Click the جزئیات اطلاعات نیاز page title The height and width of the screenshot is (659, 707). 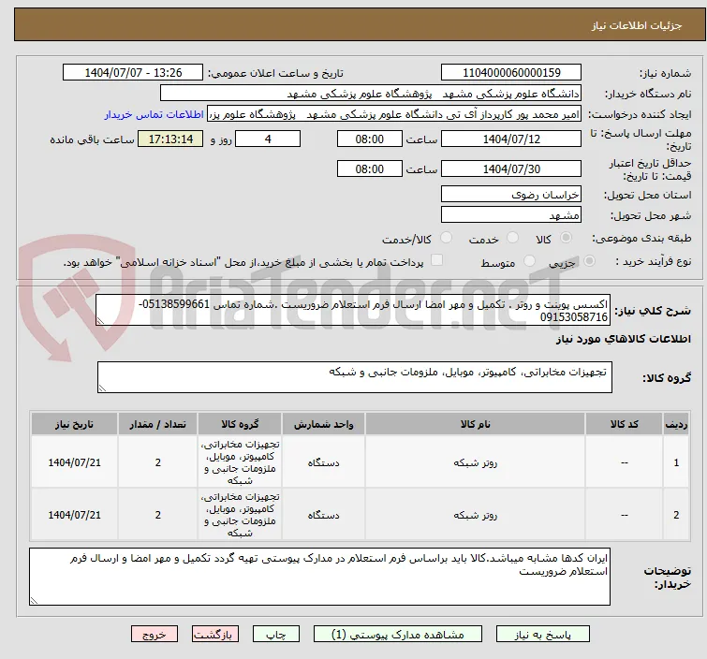[x=636, y=25]
